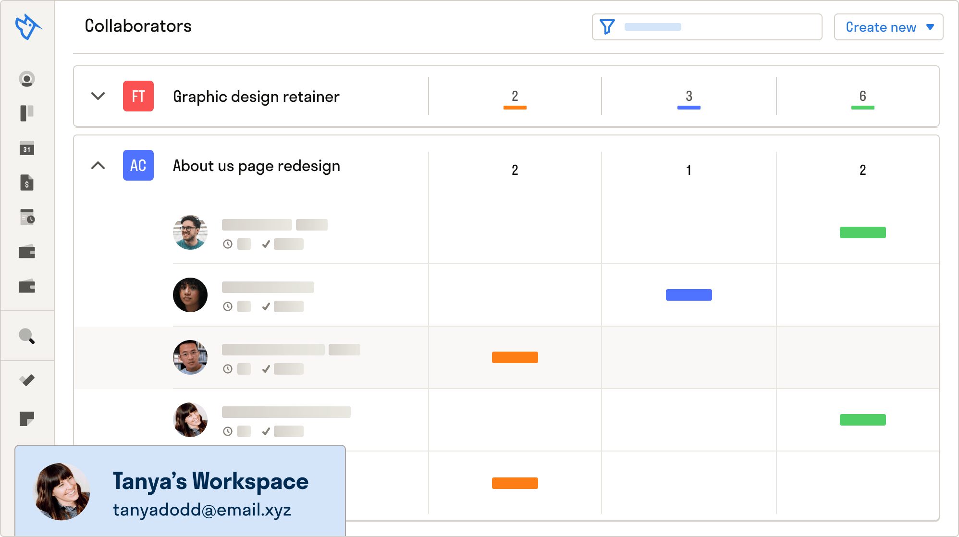Click the Tanya's Workspace title
This screenshot has width=959, height=537.
210,481
